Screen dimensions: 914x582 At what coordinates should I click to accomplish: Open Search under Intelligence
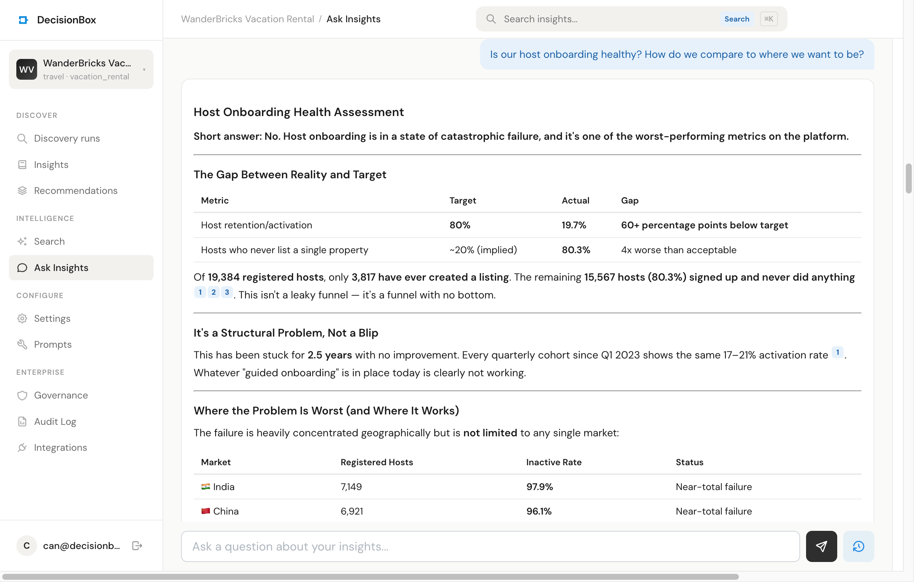pos(81,241)
